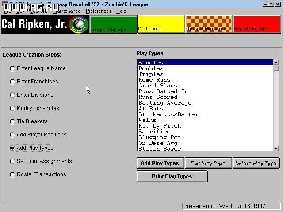Image resolution: width=283 pixels, height=212 pixels.
Task: Click the Play Types list scroll down arrow
Action: [276, 148]
